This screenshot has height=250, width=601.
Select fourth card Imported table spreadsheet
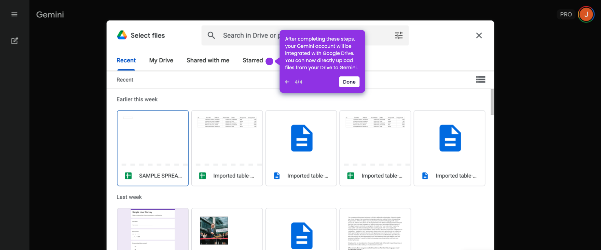[375, 148]
